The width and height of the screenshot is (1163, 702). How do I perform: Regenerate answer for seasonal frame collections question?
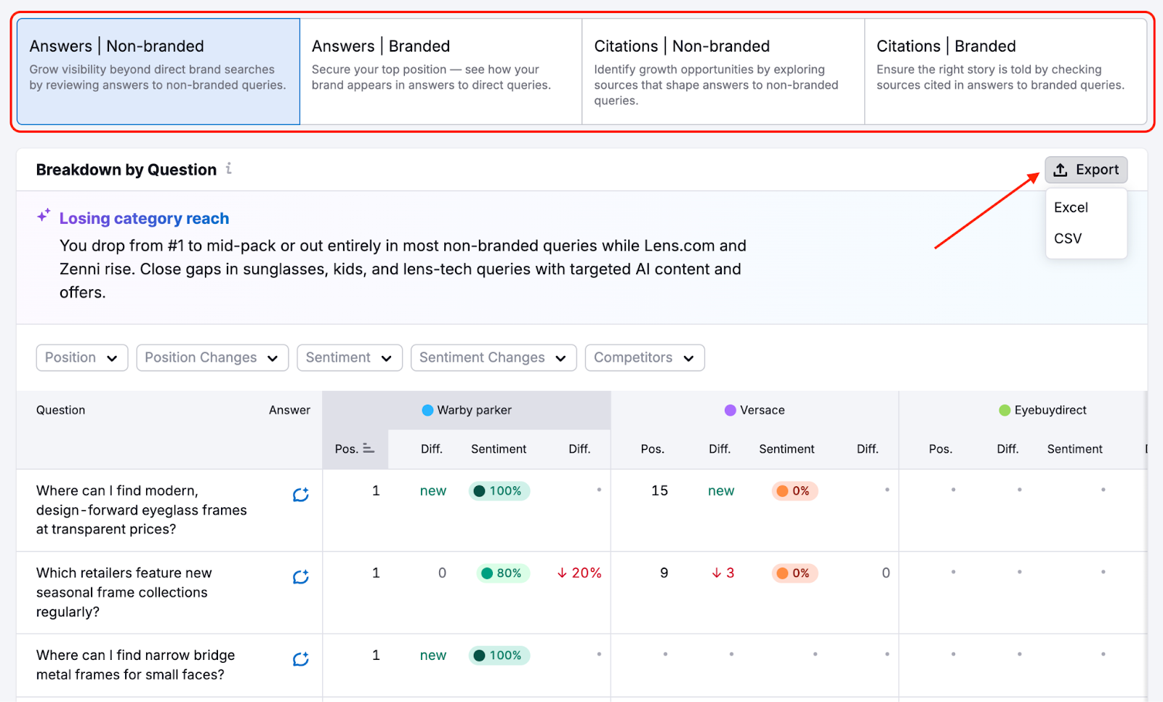point(301,577)
